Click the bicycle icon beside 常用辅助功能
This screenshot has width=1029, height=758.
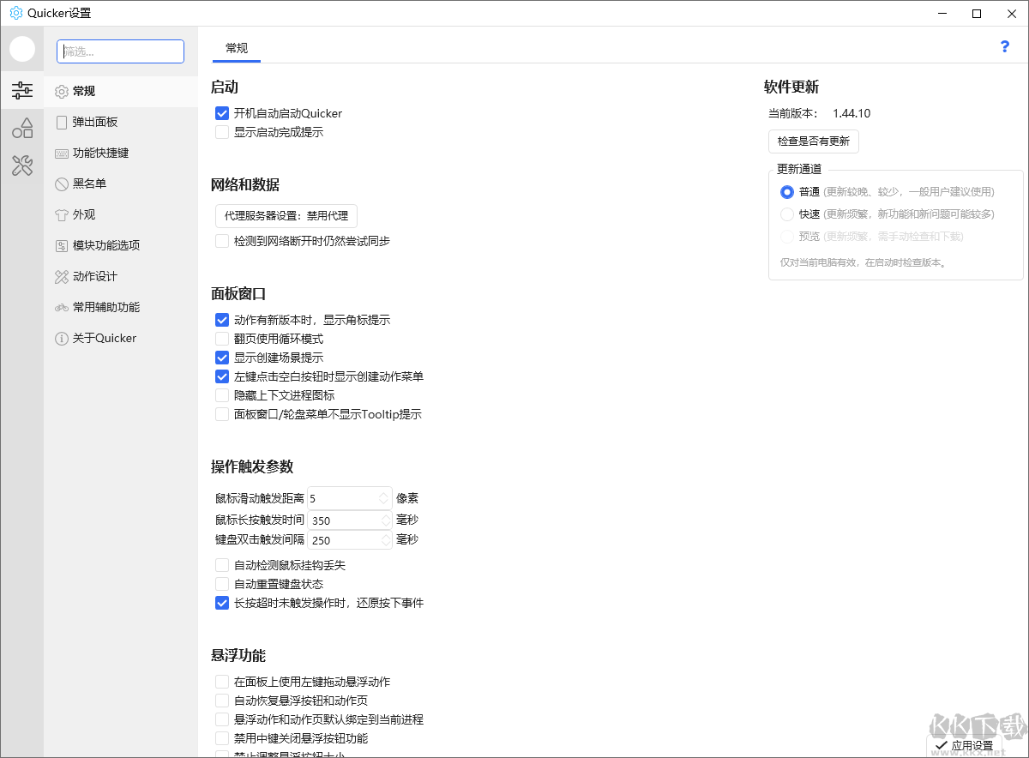[x=62, y=307]
